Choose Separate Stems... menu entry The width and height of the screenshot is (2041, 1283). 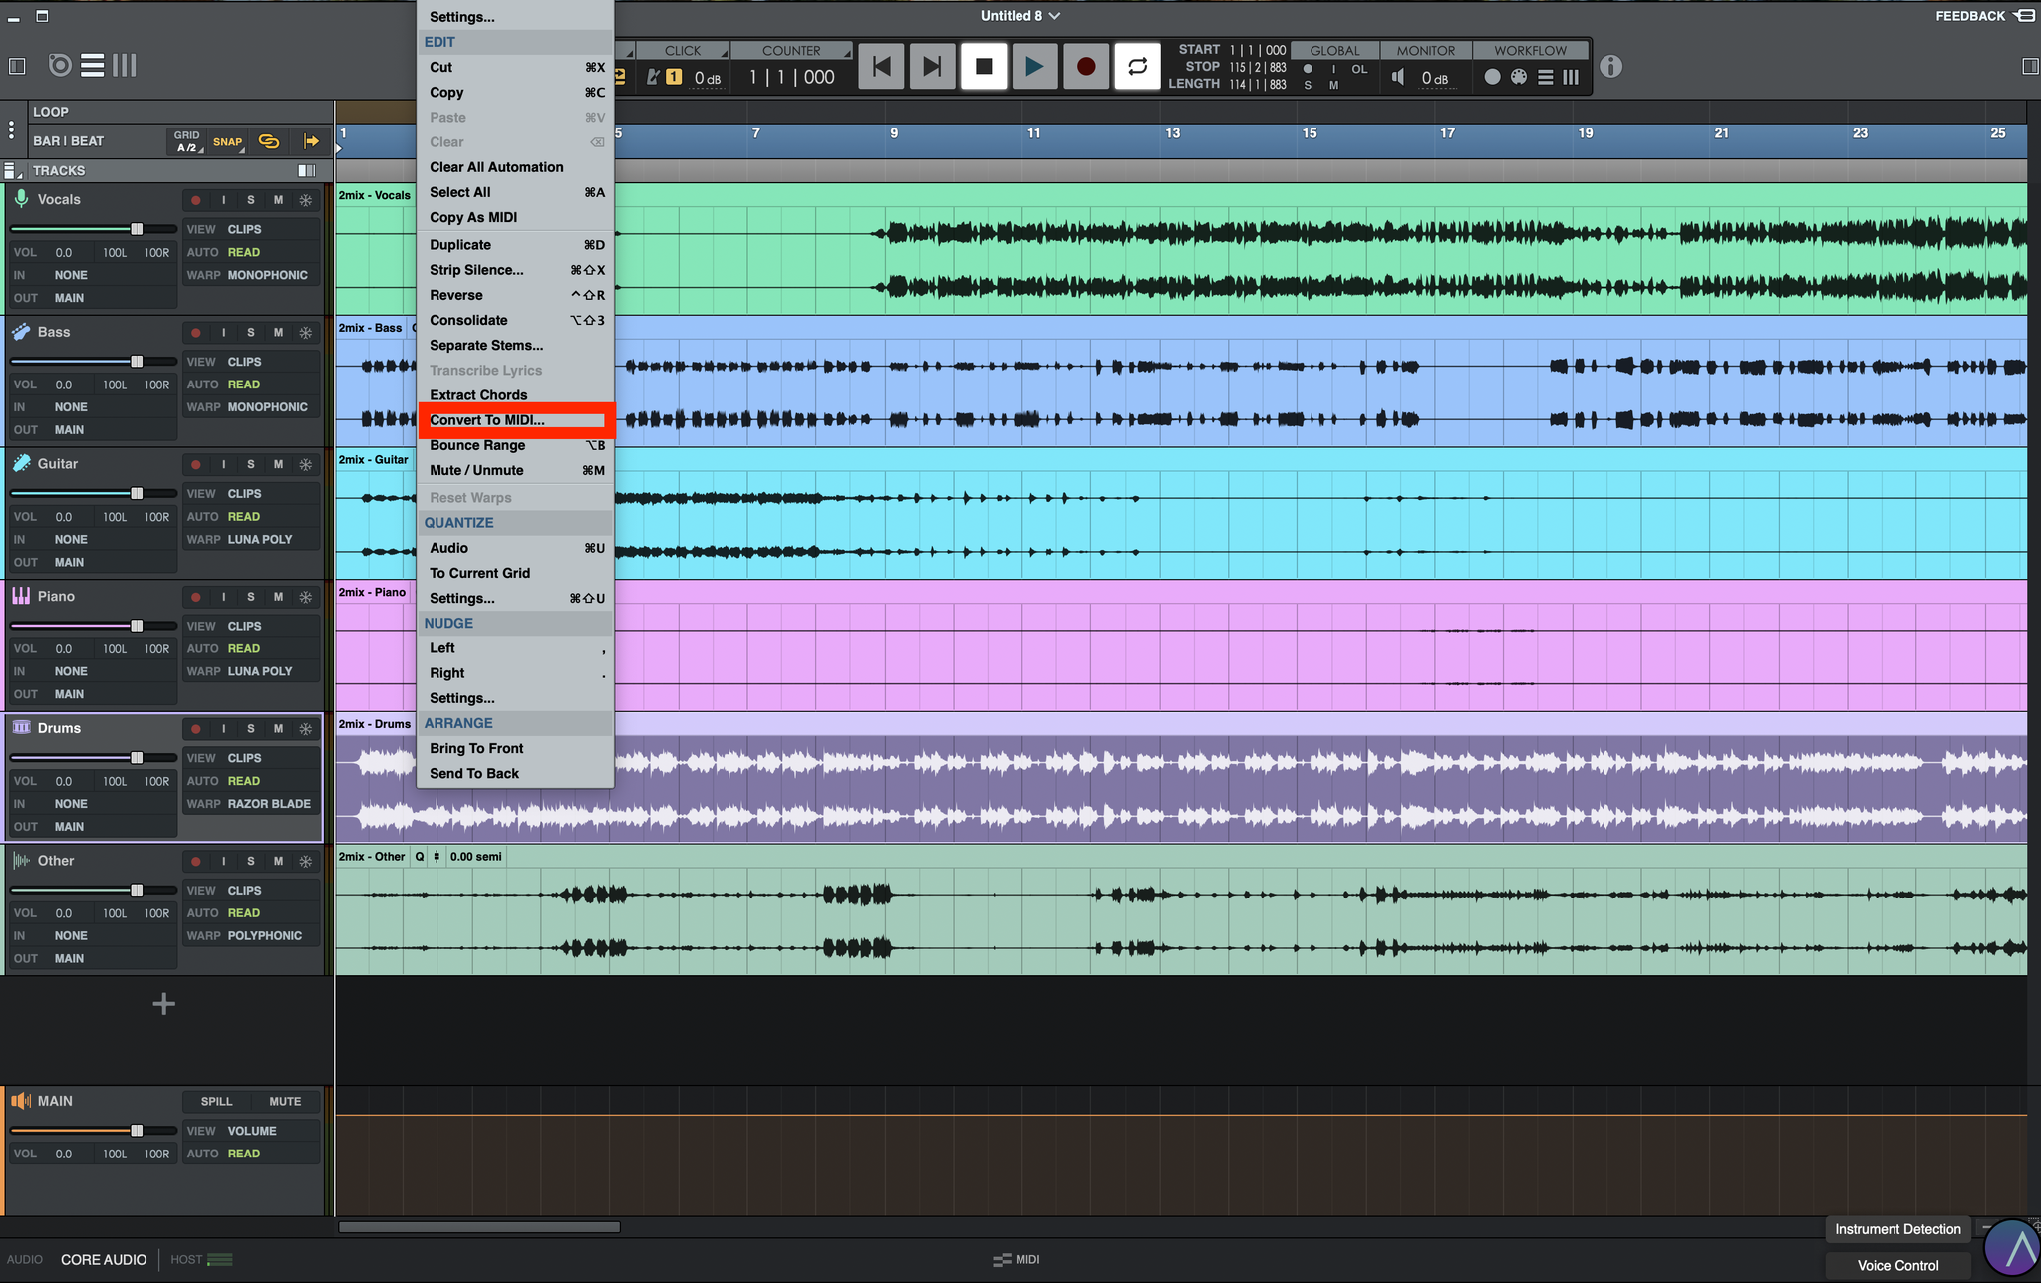(515, 346)
